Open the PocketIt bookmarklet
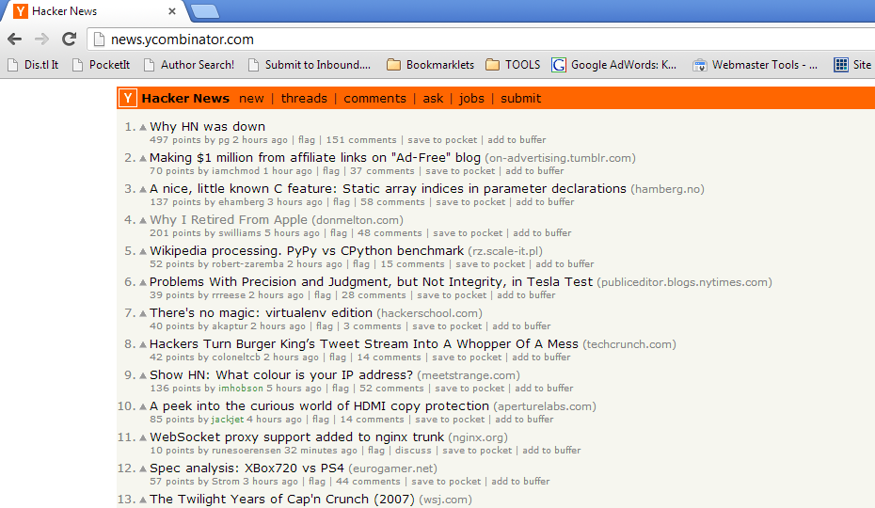 [x=102, y=65]
